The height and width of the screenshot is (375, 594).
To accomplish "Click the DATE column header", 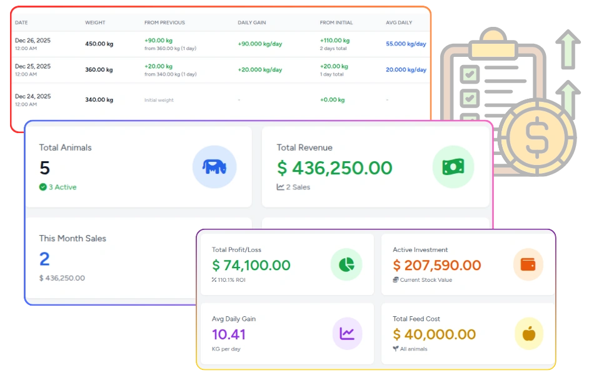I will pos(21,22).
